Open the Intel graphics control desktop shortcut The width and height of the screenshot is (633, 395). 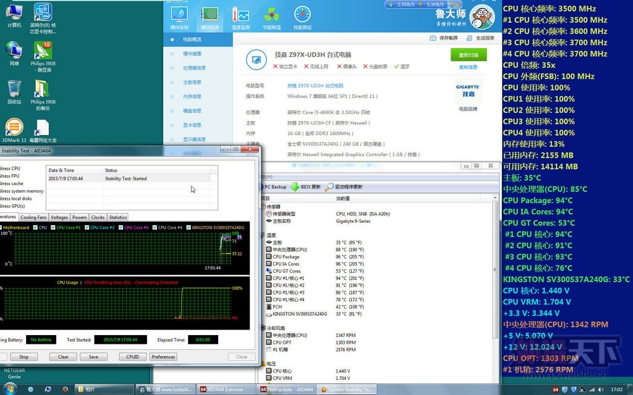pyautogui.click(x=43, y=18)
